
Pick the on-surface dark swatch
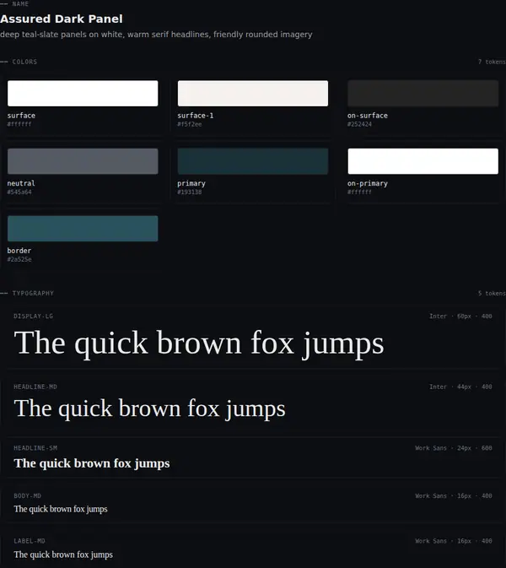tap(423, 94)
